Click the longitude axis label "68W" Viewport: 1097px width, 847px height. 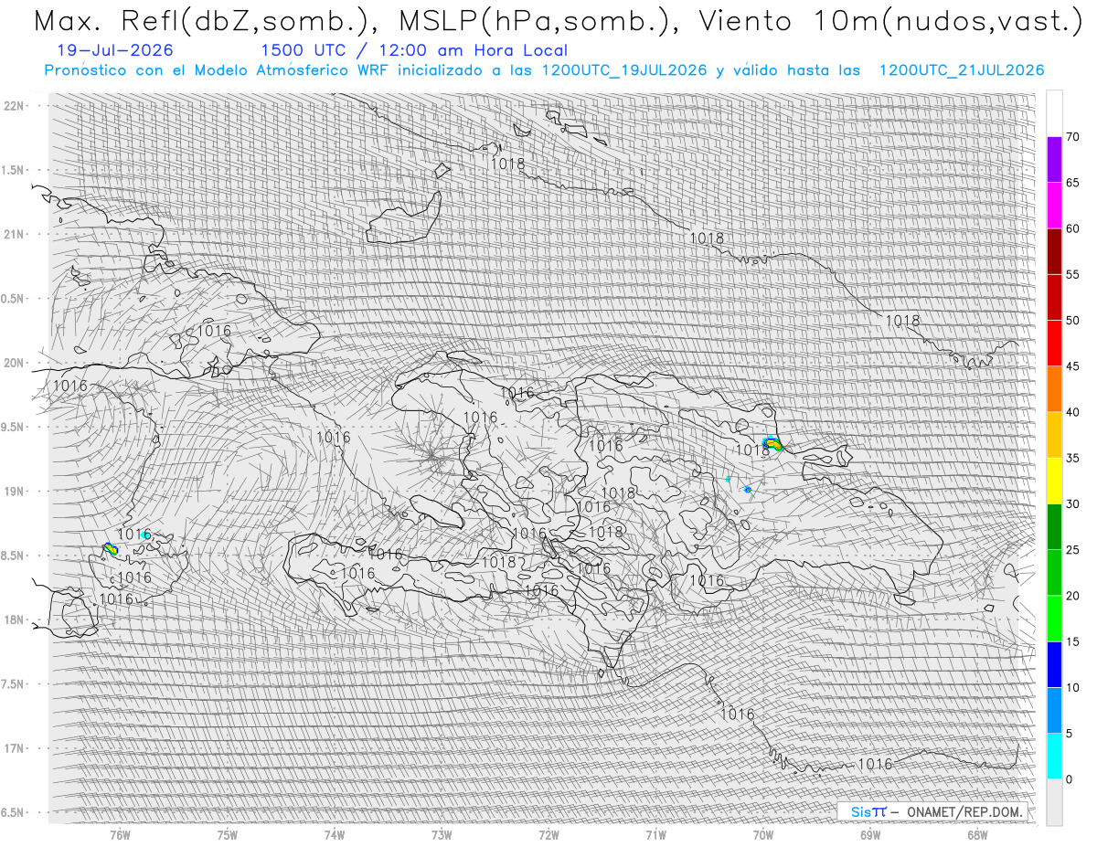[977, 834]
